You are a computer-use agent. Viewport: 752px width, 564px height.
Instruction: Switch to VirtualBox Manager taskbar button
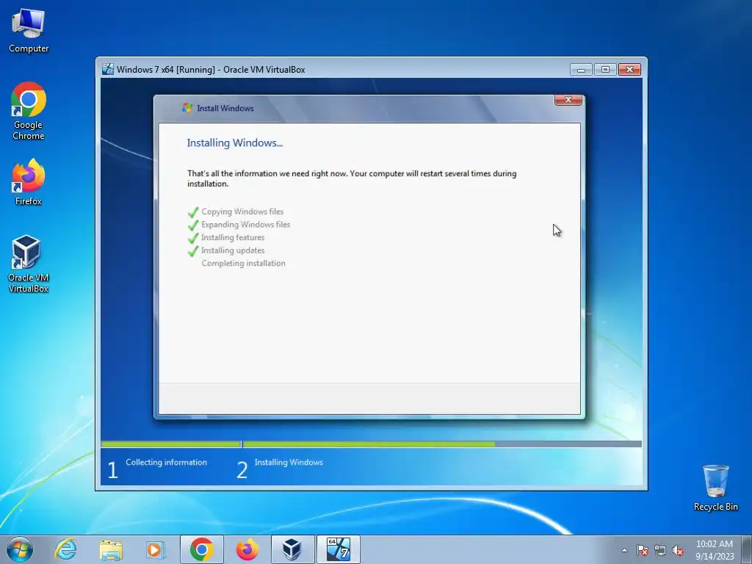[x=292, y=549]
